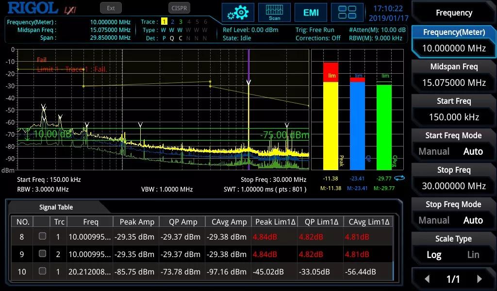Select the Signal Table tab

tap(56, 207)
